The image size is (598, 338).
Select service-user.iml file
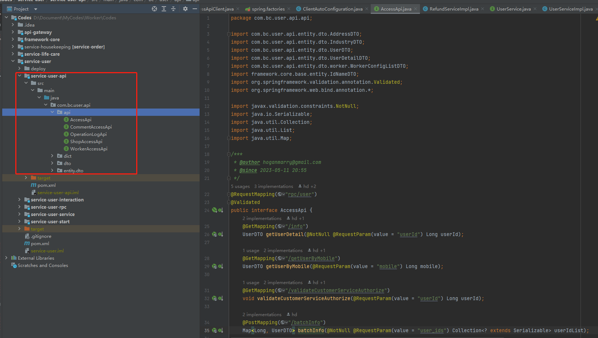[x=47, y=251]
